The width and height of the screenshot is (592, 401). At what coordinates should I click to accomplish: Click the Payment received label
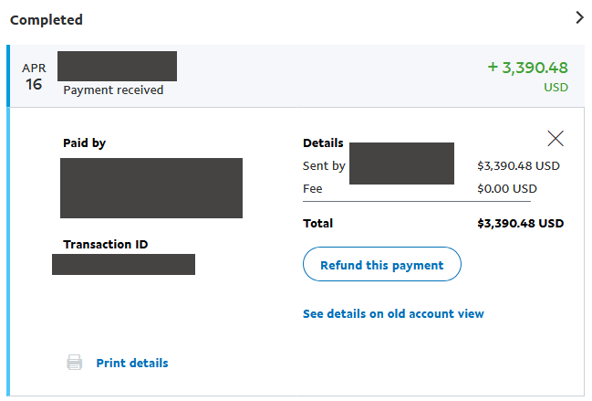coord(113,90)
